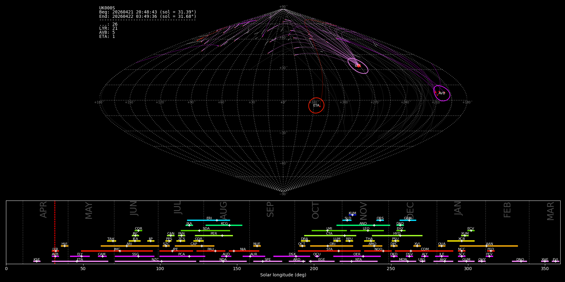Select the COM shower bar
The height and width of the screenshot is (282, 565).
[424, 251]
